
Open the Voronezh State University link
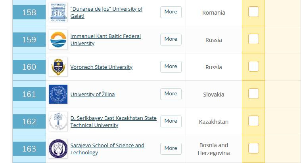tap(102, 67)
